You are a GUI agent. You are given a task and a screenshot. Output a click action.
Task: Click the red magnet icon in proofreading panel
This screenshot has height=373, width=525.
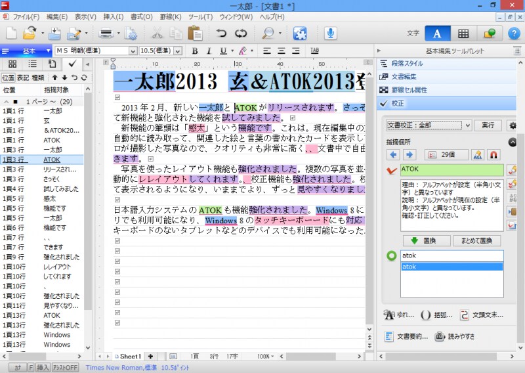pyautogui.click(x=493, y=154)
